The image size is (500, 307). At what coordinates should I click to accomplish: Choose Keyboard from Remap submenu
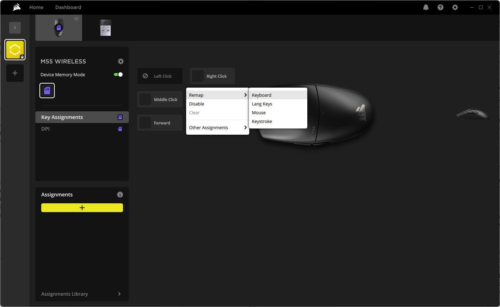[x=262, y=95]
